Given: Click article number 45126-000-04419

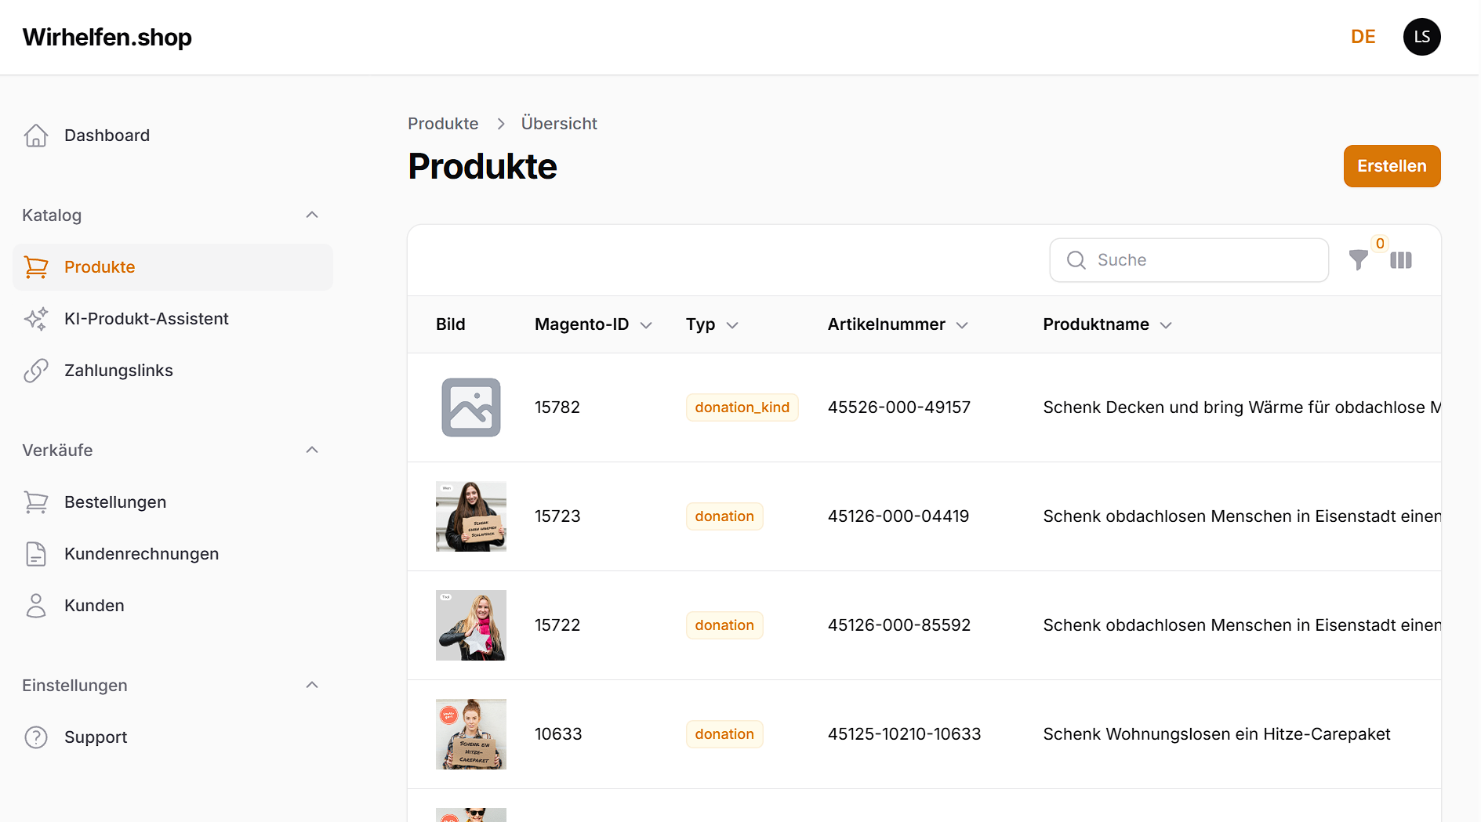Looking at the screenshot, I should 898,516.
